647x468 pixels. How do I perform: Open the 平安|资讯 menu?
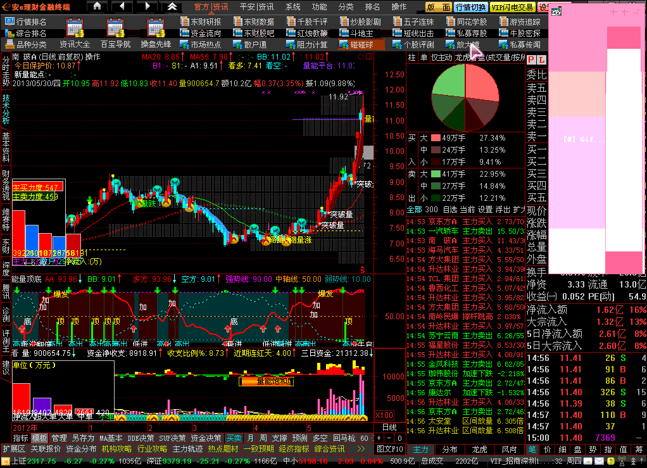(x=256, y=6)
